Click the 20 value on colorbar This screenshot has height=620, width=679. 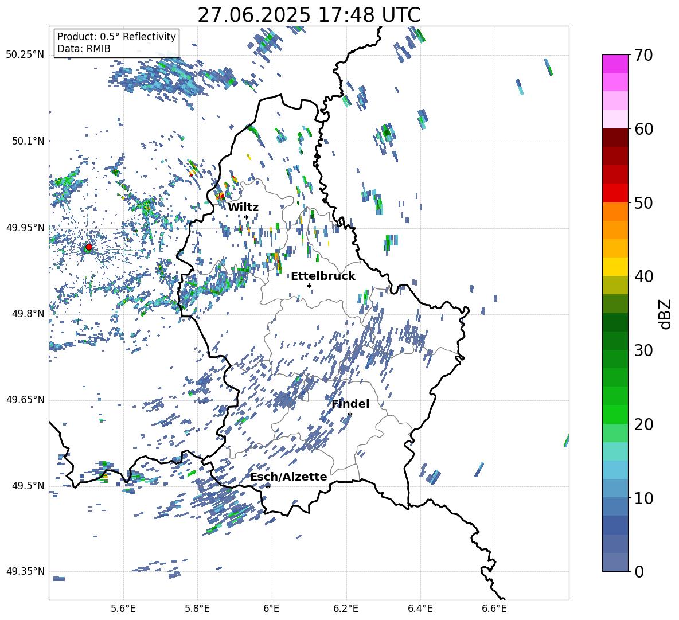(x=643, y=424)
